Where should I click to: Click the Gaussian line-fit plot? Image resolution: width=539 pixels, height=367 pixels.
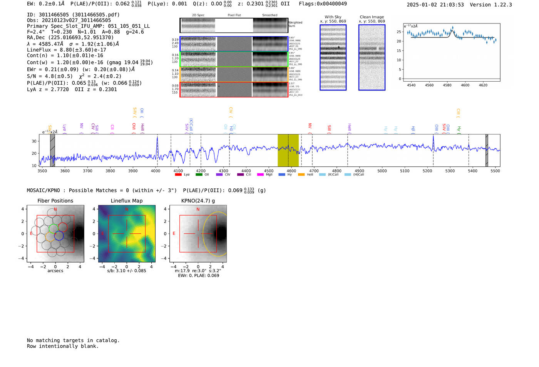tap(452, 53)
